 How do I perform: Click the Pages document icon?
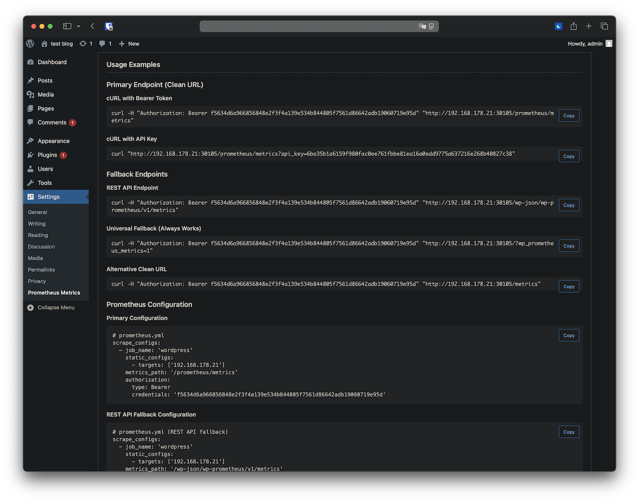[x=30, y=108]
